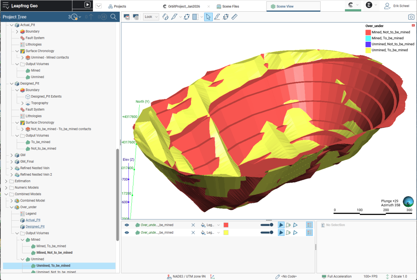
Task: Collapse the Actual_Pit tree node
Action: (11, 25)
